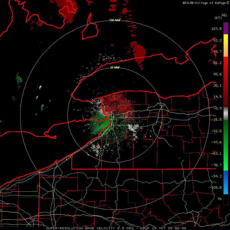The image size is (230, 230).
Task: Click the NEXLAB-College of DuPage credit text
Action: click(x=205, y=3)
